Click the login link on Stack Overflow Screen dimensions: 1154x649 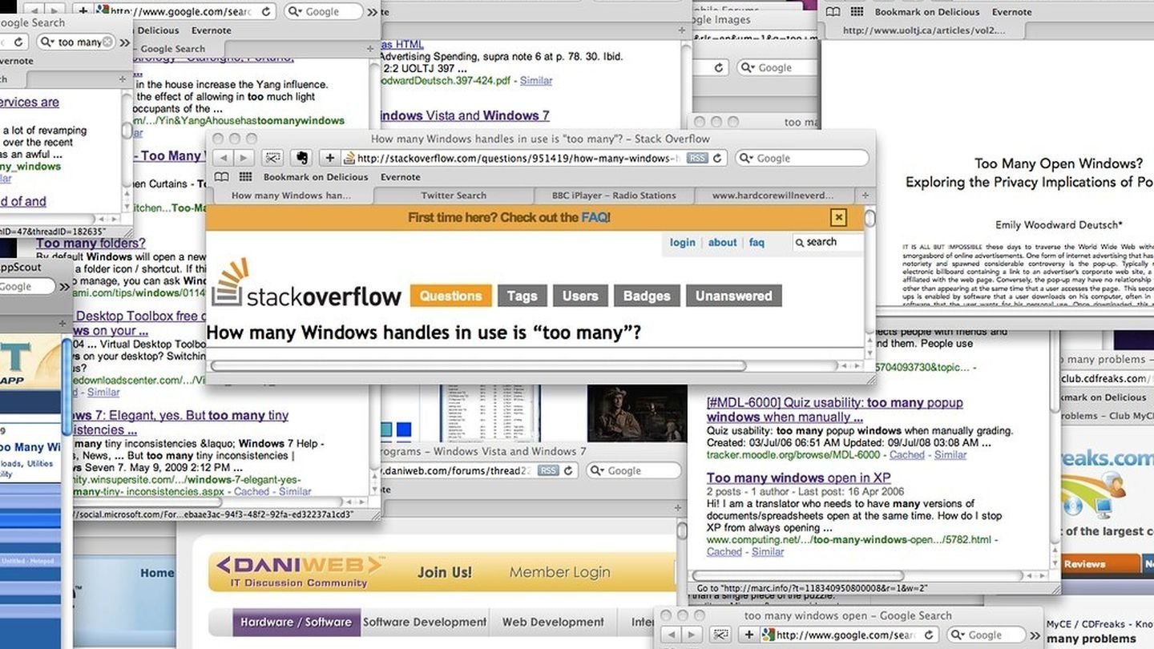click(x=683, y=242)
